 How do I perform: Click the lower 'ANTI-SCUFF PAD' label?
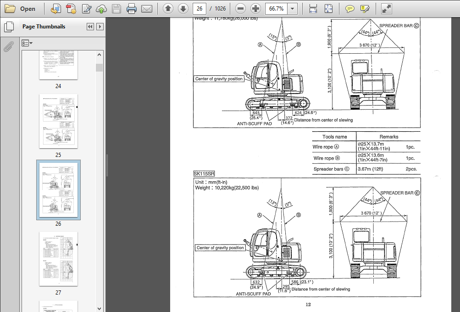click(253, 294)
